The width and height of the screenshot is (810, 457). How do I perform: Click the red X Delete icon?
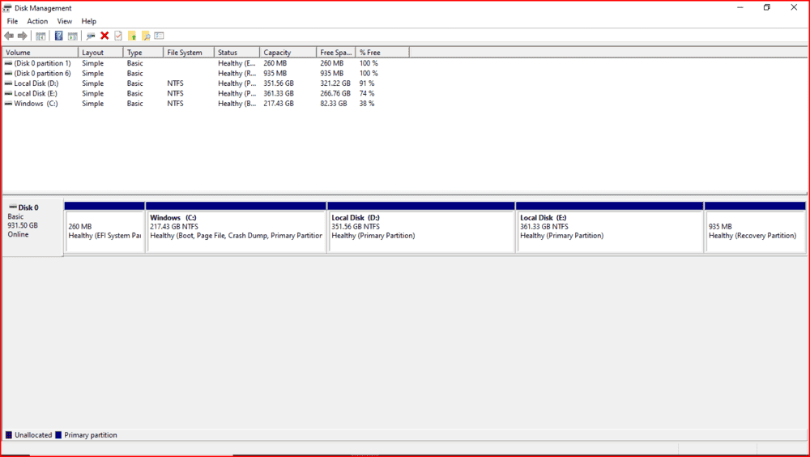(104, 36)
